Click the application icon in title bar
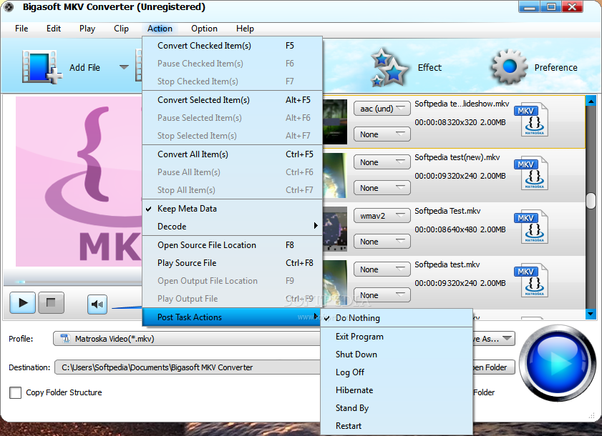The height and width of the screenshot is (436, 602). 9,7
